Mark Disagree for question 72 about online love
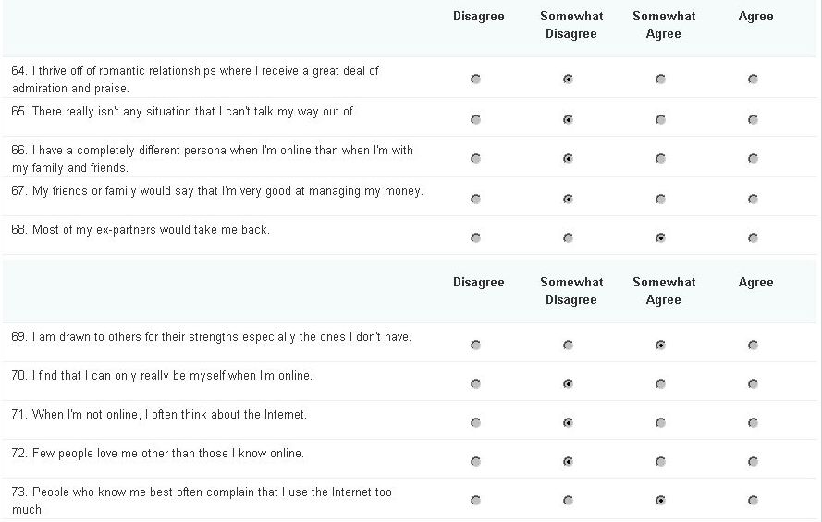 pyautogui.click(x=475, y=461)
